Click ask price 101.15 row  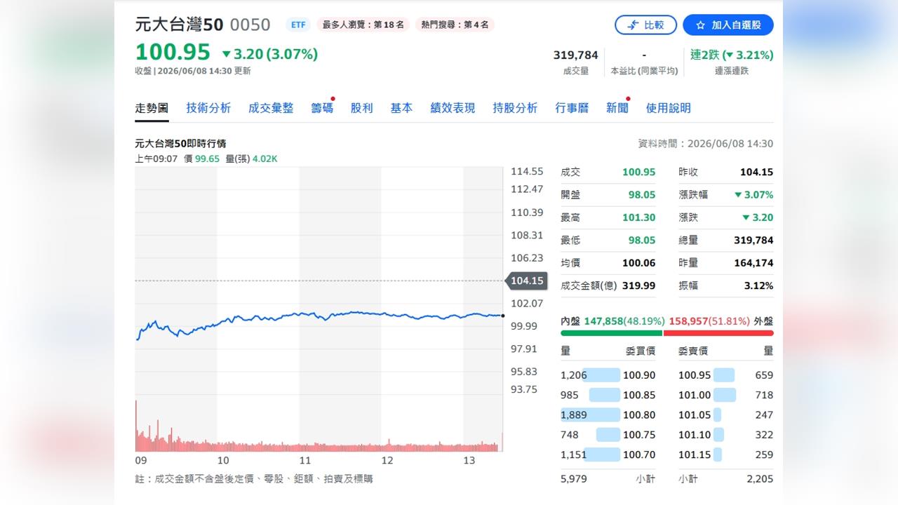pos(726,454)
